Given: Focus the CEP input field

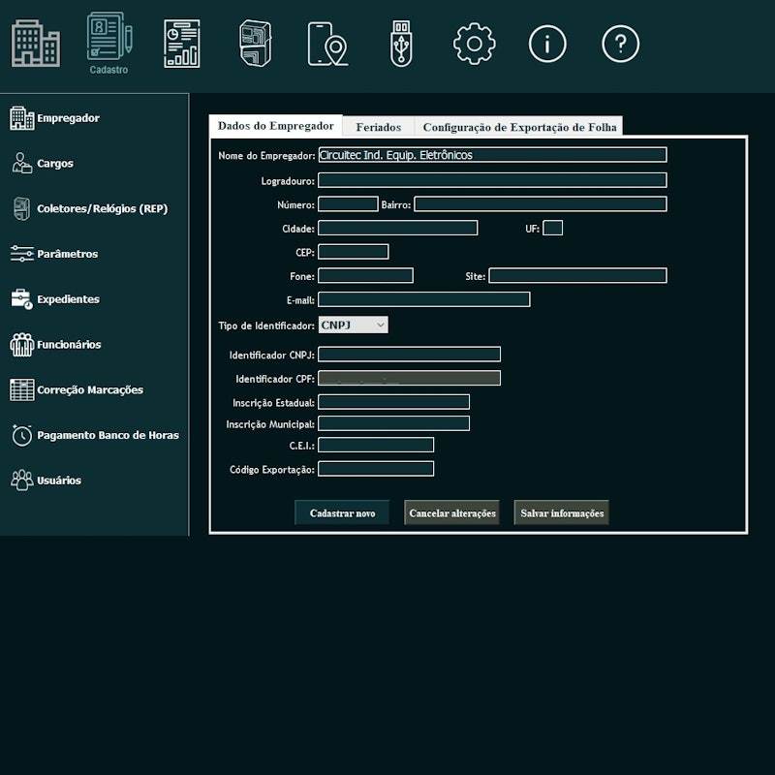Looking at the screenshot, I should [353, 252].
